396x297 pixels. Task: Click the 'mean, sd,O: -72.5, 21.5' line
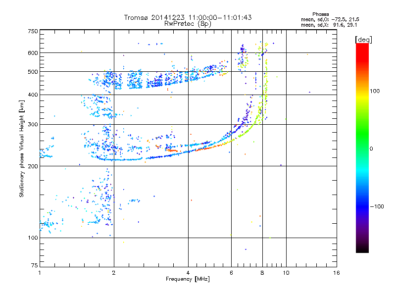point(330,19)
